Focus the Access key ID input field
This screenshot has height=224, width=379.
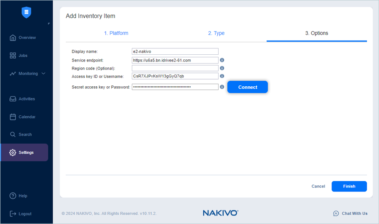pyautogui.click(x=175, y=76)
